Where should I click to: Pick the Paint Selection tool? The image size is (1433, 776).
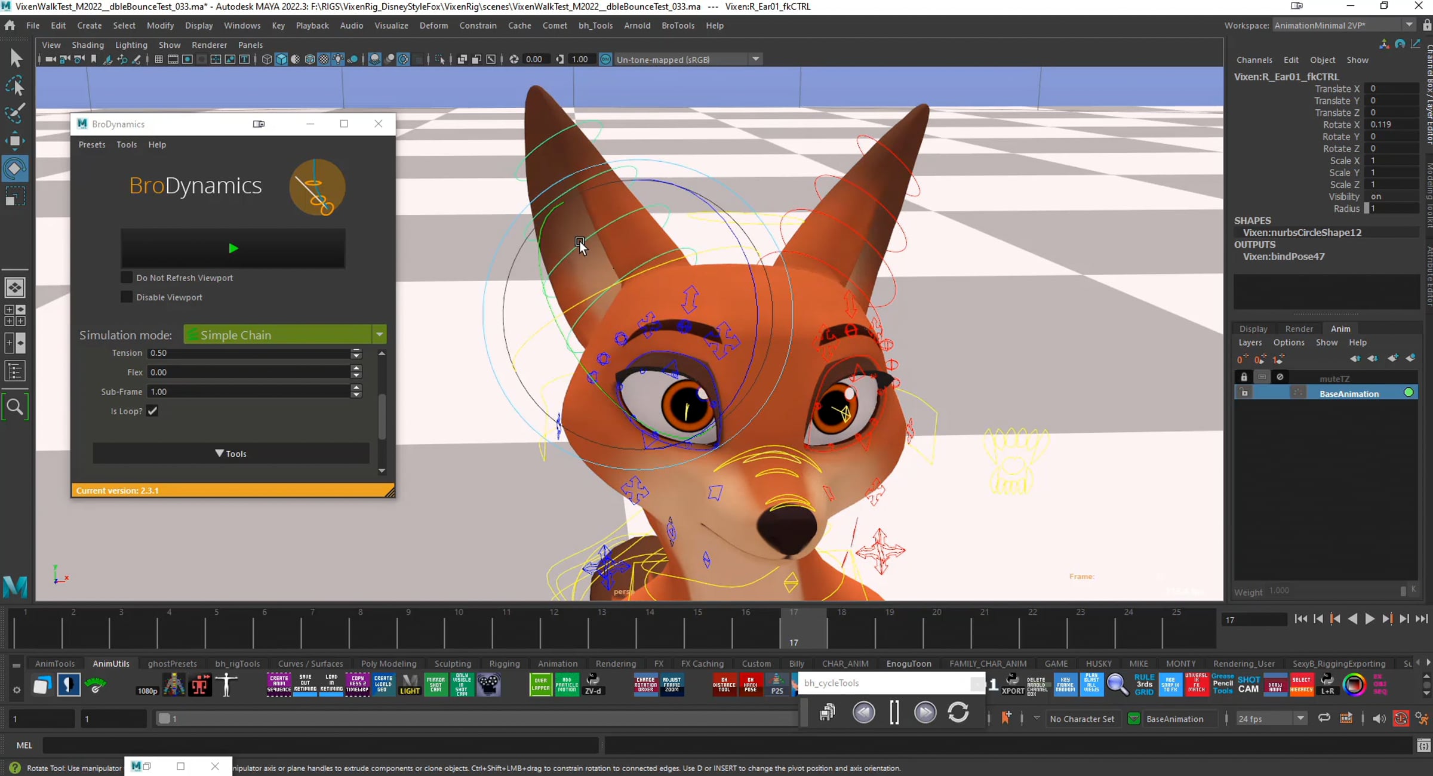point(16,113)
